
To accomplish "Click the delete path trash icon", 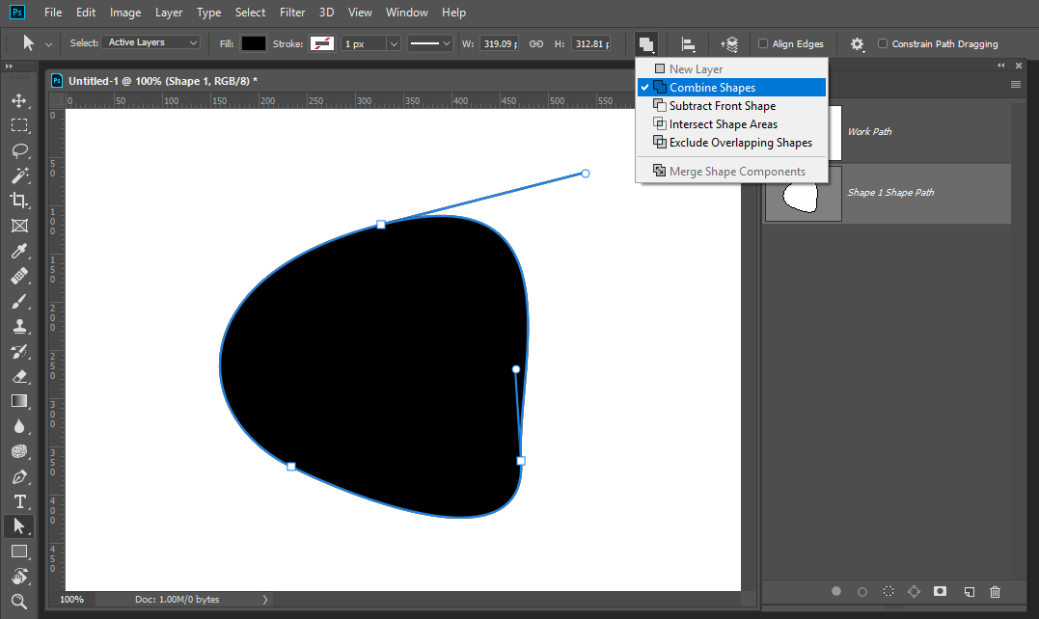I will click(x=996, y=591).
